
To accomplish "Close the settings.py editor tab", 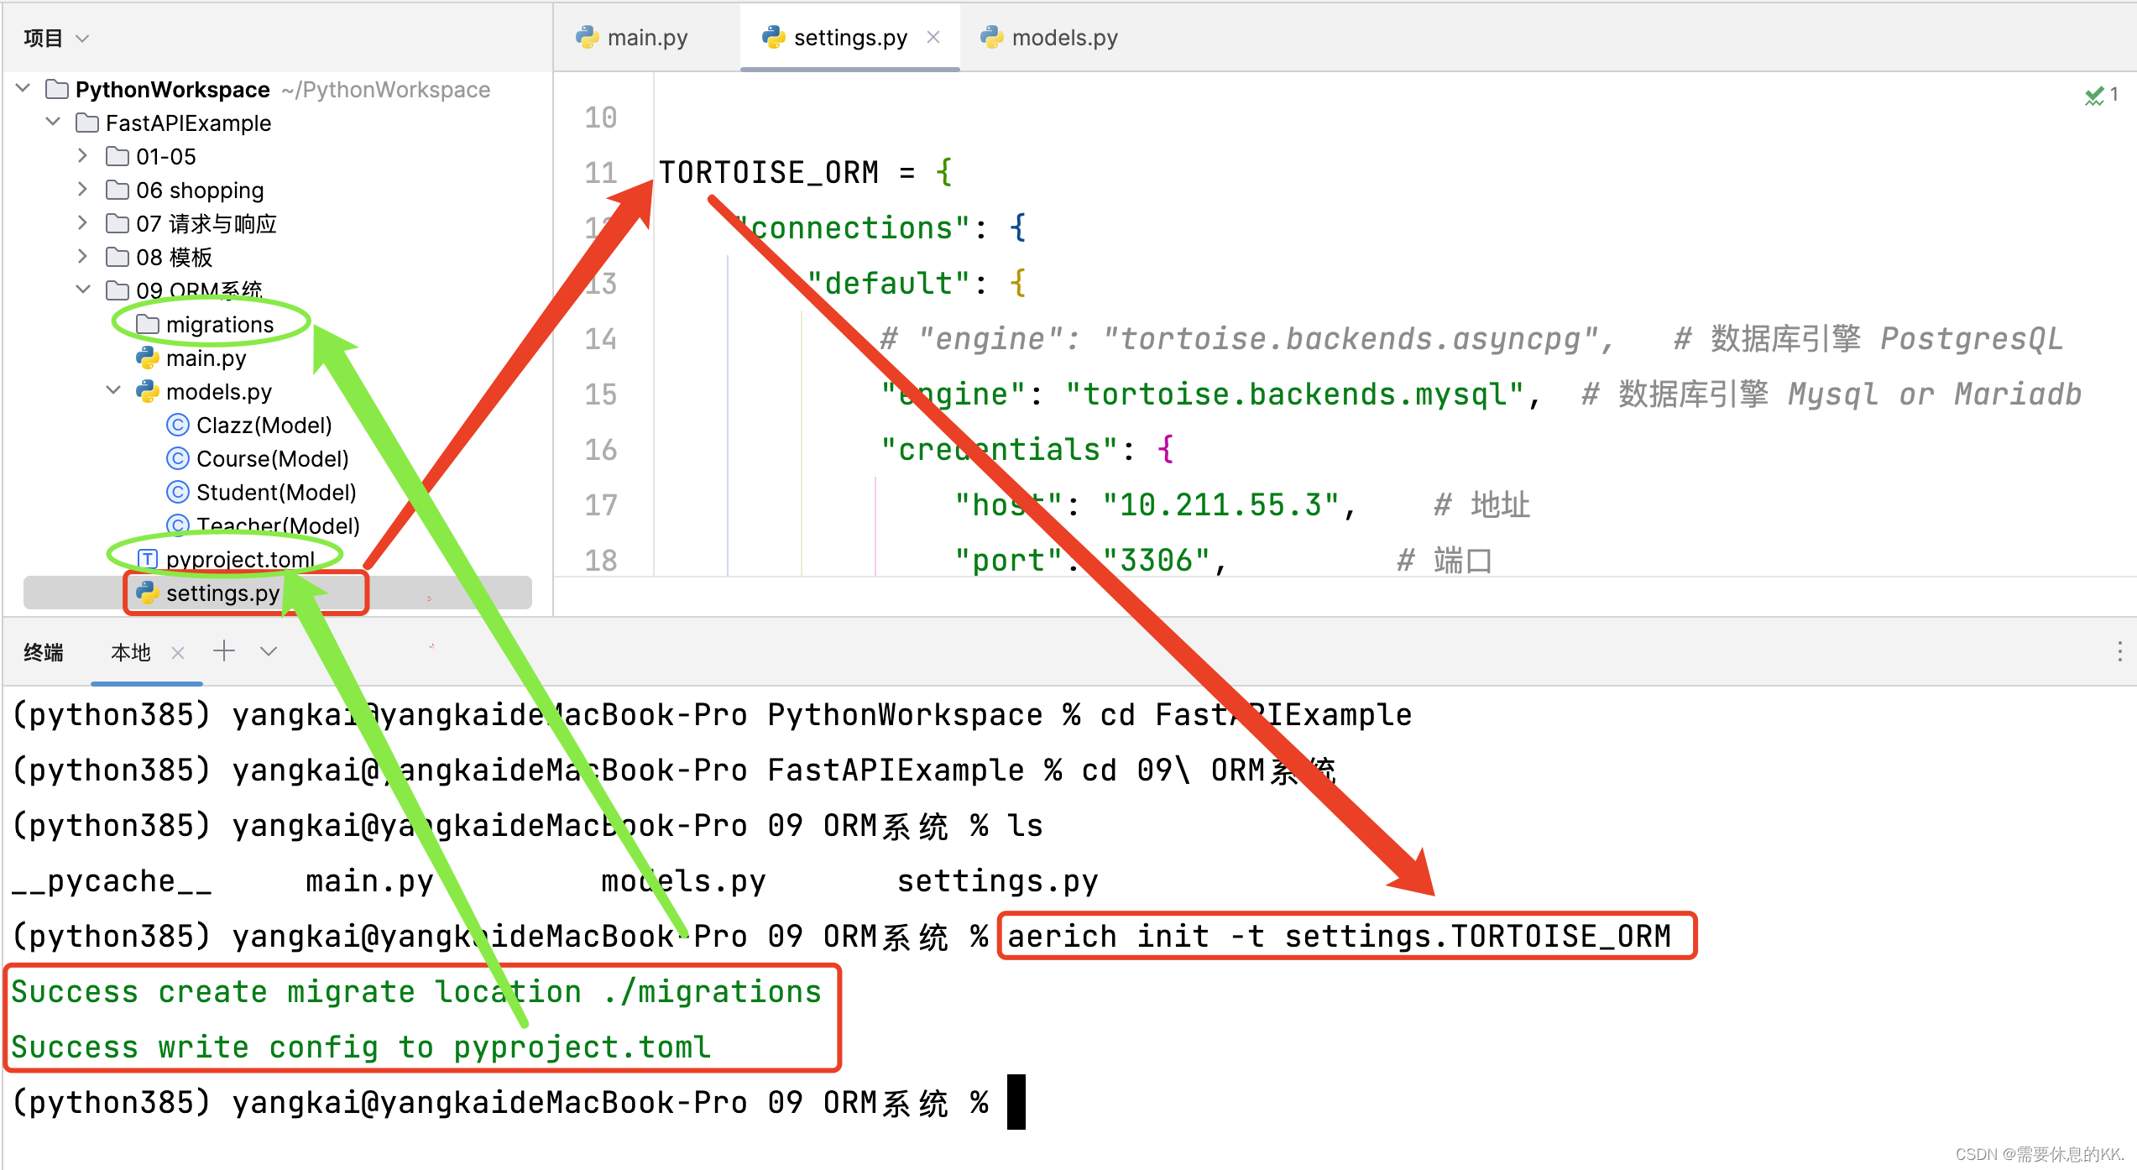I will pyautogui.click(x=933, y=37).
